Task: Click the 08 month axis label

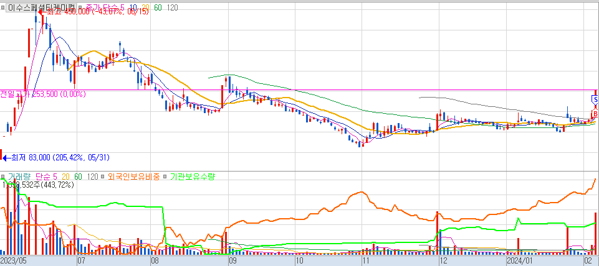Action: point(155,262)
